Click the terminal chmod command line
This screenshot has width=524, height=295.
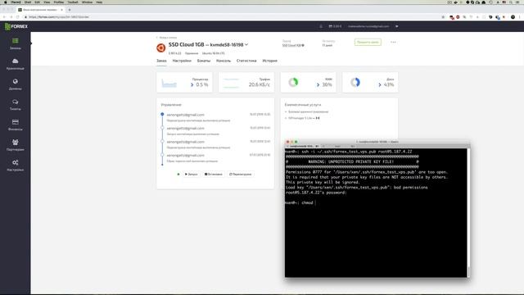pos(300,202)
